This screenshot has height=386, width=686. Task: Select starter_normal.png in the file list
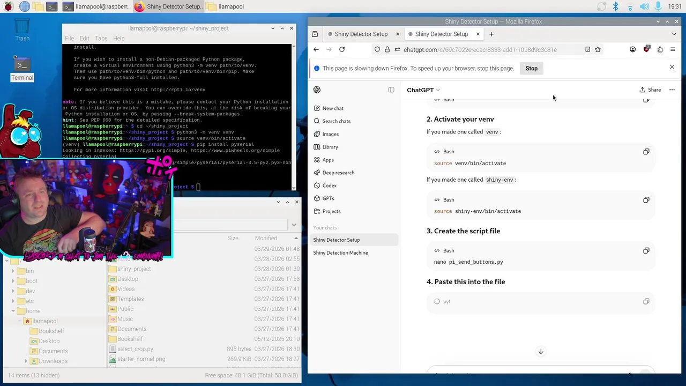pyautogui.click(x=141, y=359)
